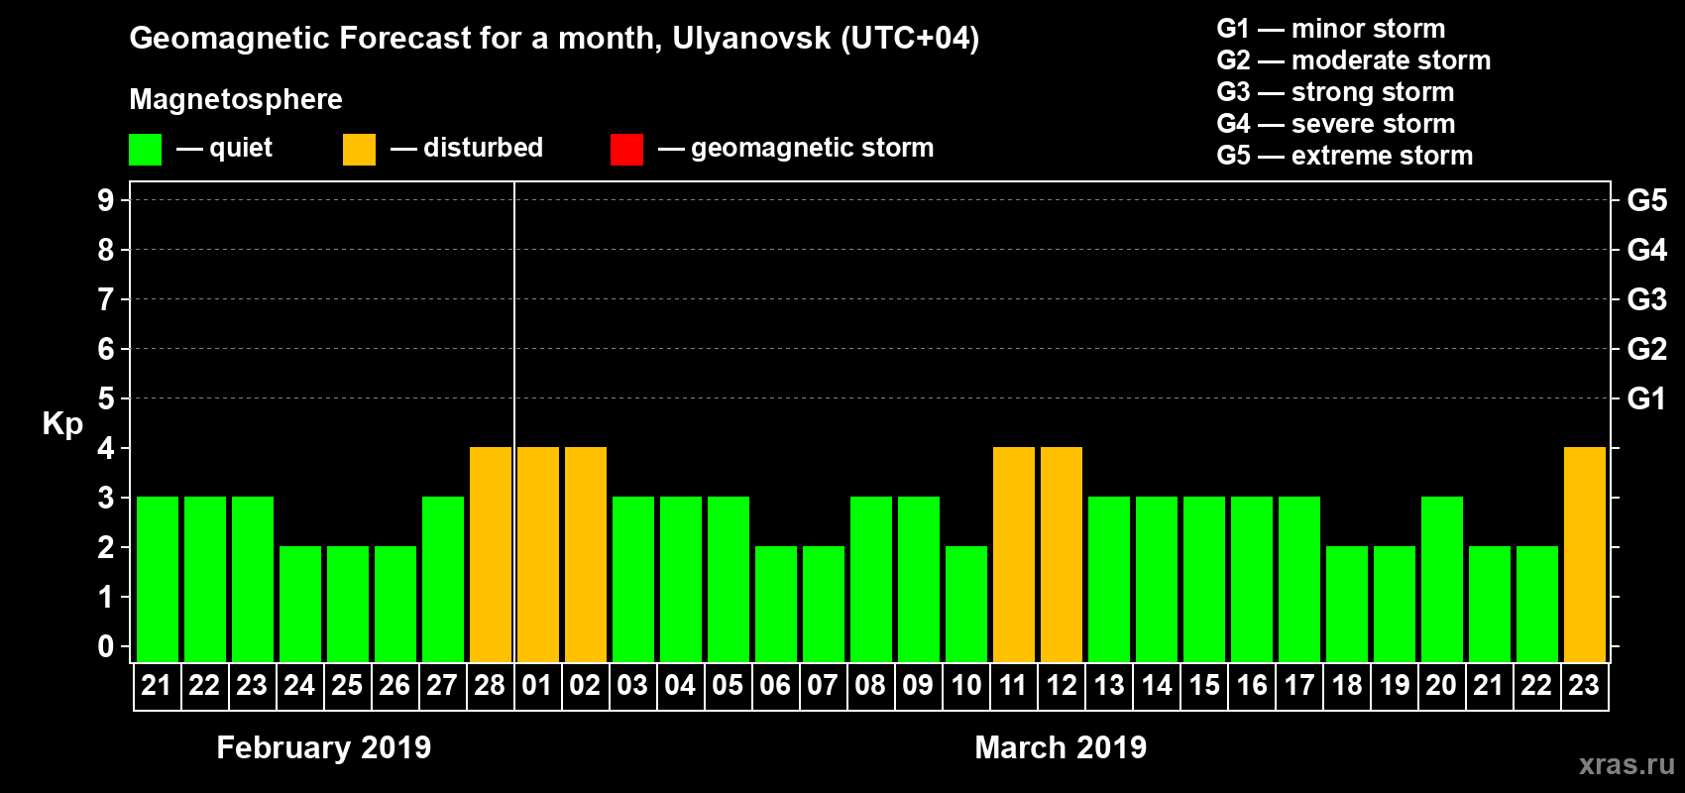Click the 'G5 — extreme storm' legend line

[x=1344, y=156]
